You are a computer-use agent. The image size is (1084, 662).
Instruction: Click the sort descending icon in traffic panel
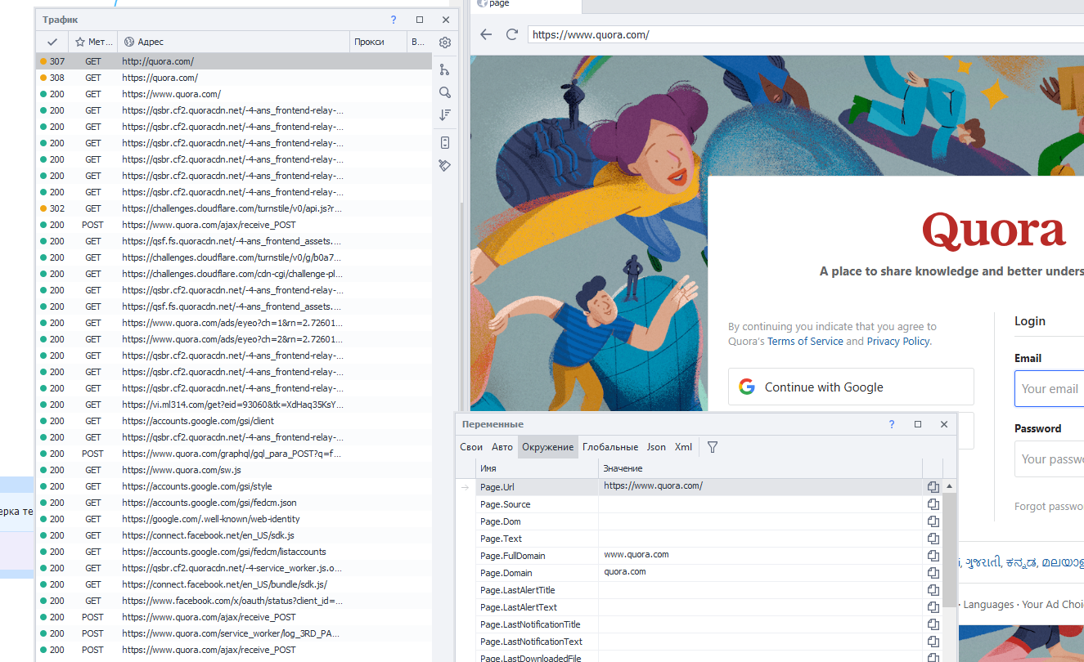(445, 115)
